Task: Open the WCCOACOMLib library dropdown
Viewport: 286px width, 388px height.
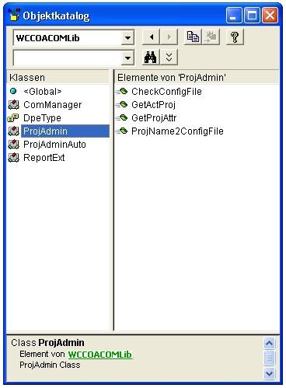Action: [x=127, y=38]
